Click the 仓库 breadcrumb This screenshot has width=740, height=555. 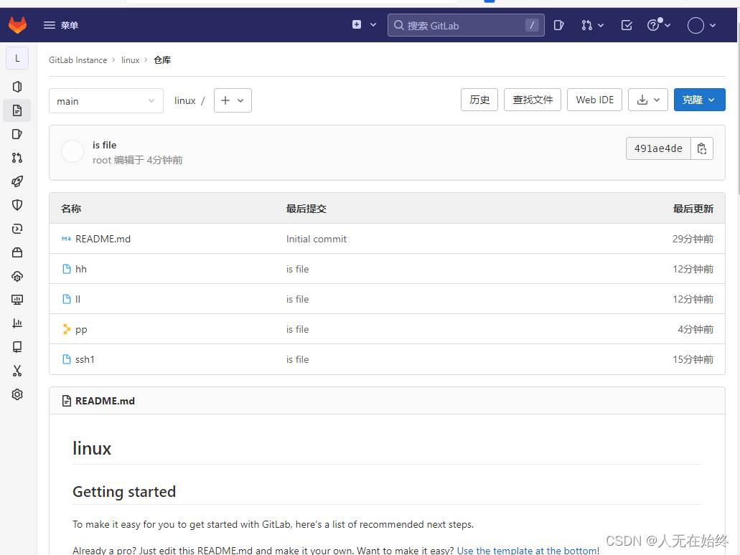tap(162, 60)
